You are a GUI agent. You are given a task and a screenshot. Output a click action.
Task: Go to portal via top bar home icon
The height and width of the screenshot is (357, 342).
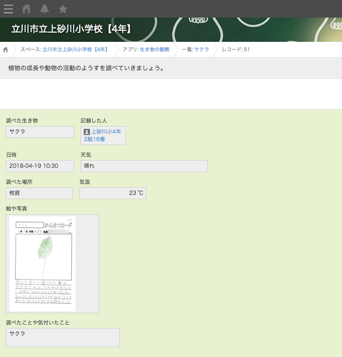27,9
